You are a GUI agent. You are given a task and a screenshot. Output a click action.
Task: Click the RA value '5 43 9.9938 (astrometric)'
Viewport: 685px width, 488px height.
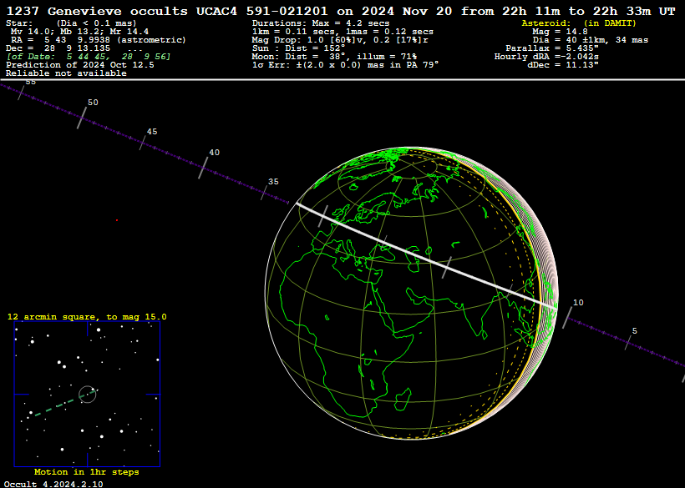114,40
